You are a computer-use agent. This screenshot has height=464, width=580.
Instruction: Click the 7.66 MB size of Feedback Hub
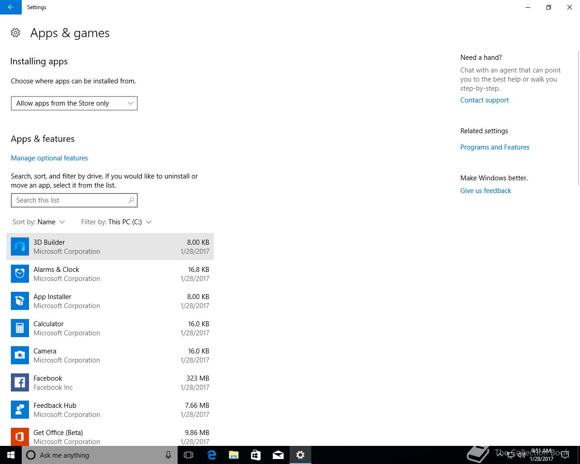pos(197,406)
